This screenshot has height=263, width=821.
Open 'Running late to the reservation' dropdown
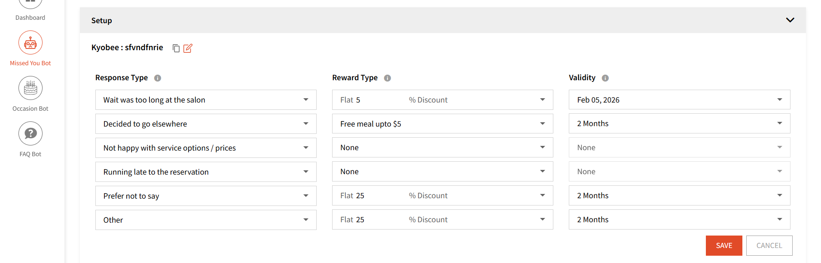[206, 172]
